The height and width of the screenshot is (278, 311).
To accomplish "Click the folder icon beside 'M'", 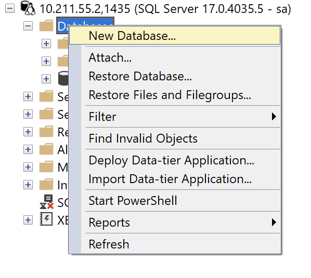I will [46, 166].
